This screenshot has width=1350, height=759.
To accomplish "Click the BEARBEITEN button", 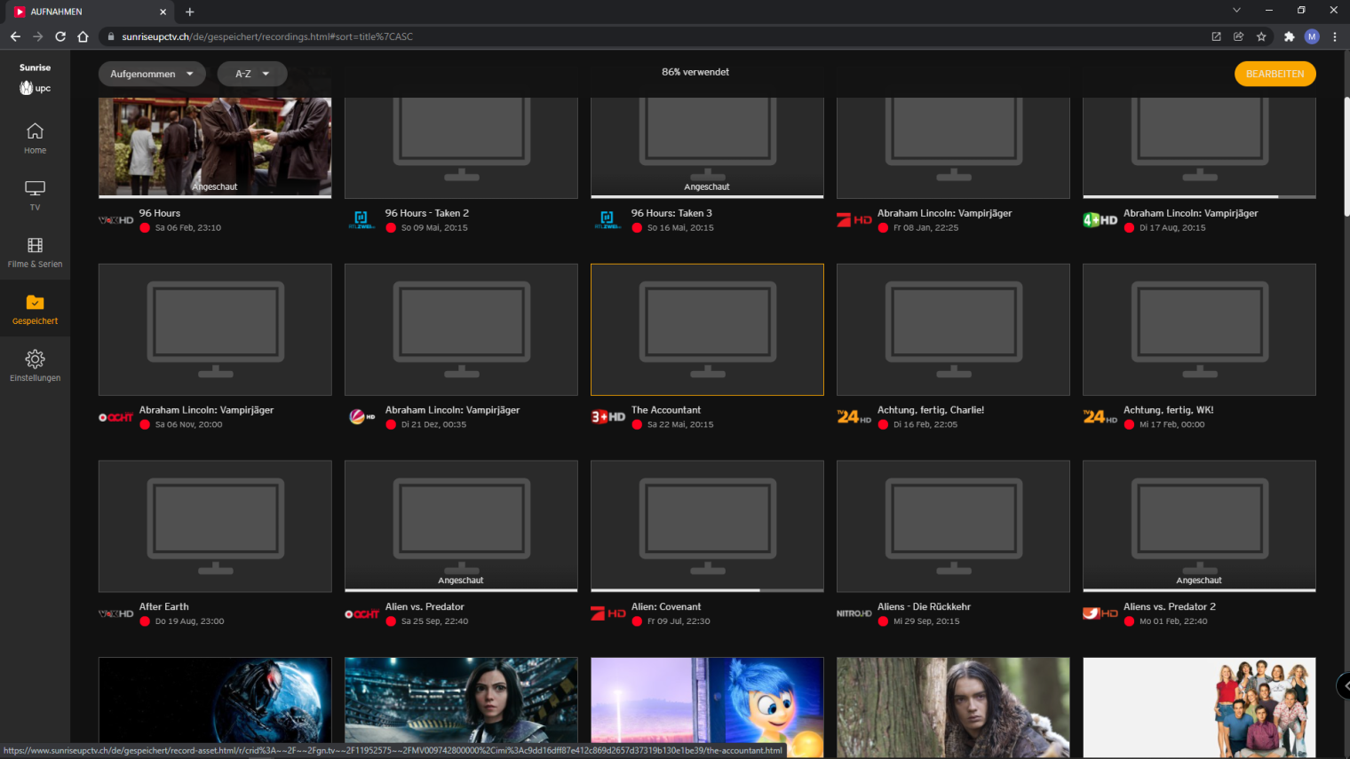I will coord(1275,74).
